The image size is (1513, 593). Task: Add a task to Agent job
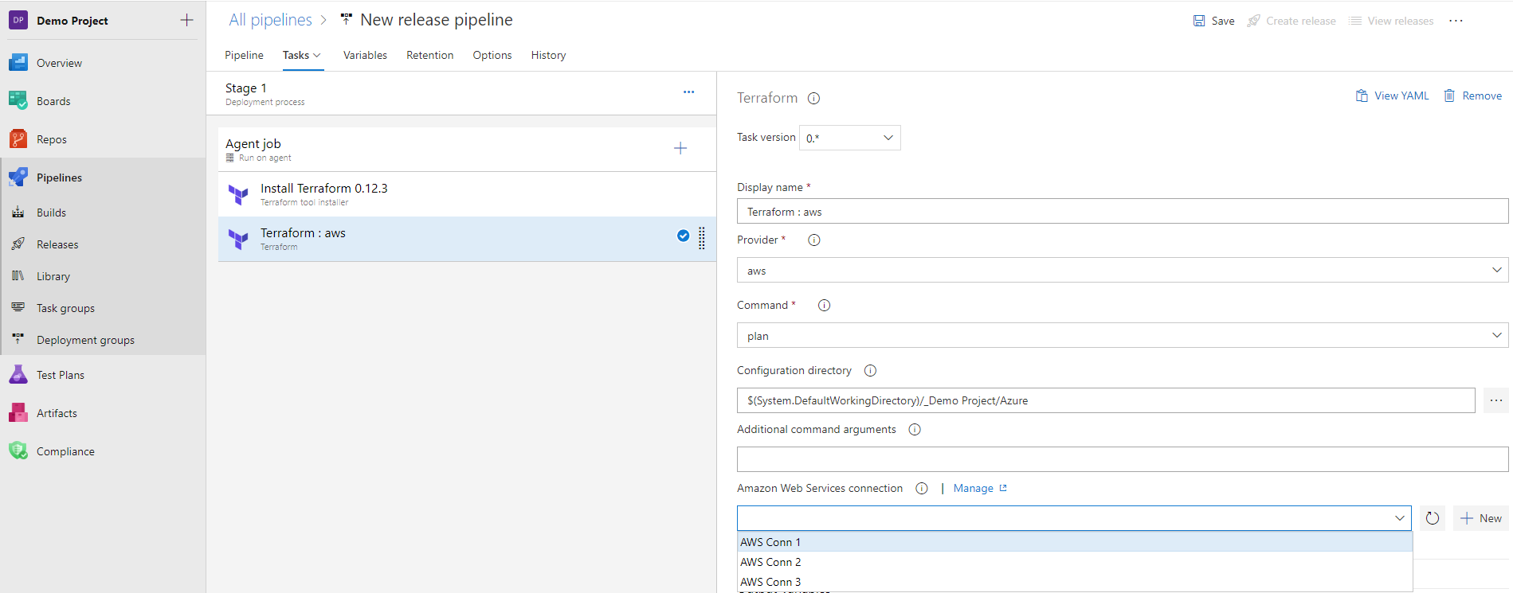[680, 148]
